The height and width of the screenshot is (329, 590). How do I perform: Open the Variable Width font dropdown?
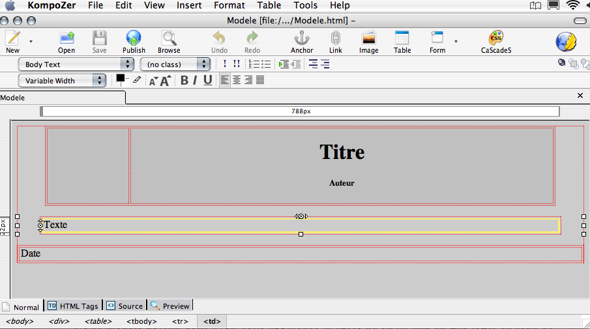(62, 81)
